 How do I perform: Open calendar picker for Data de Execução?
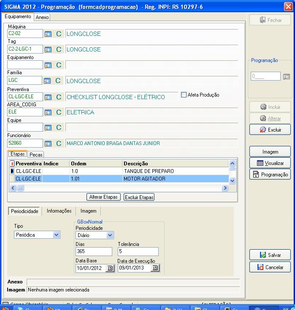point(155,268)
